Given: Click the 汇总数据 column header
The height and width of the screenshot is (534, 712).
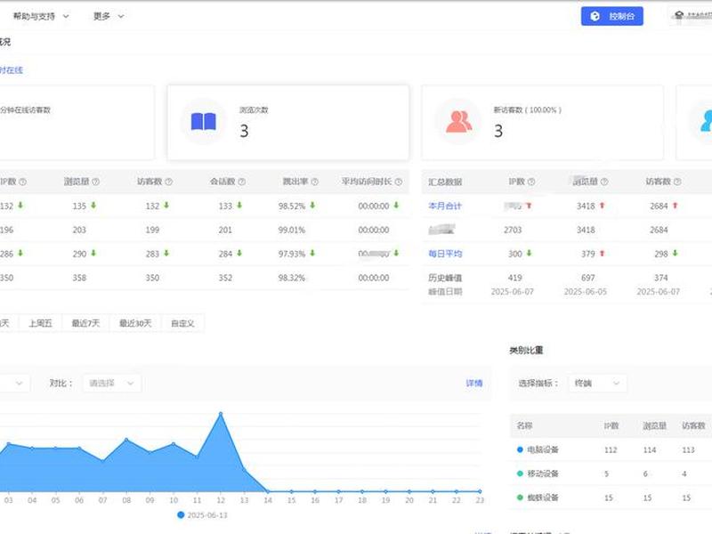Looking at the screenshot, I should point(445,182).
